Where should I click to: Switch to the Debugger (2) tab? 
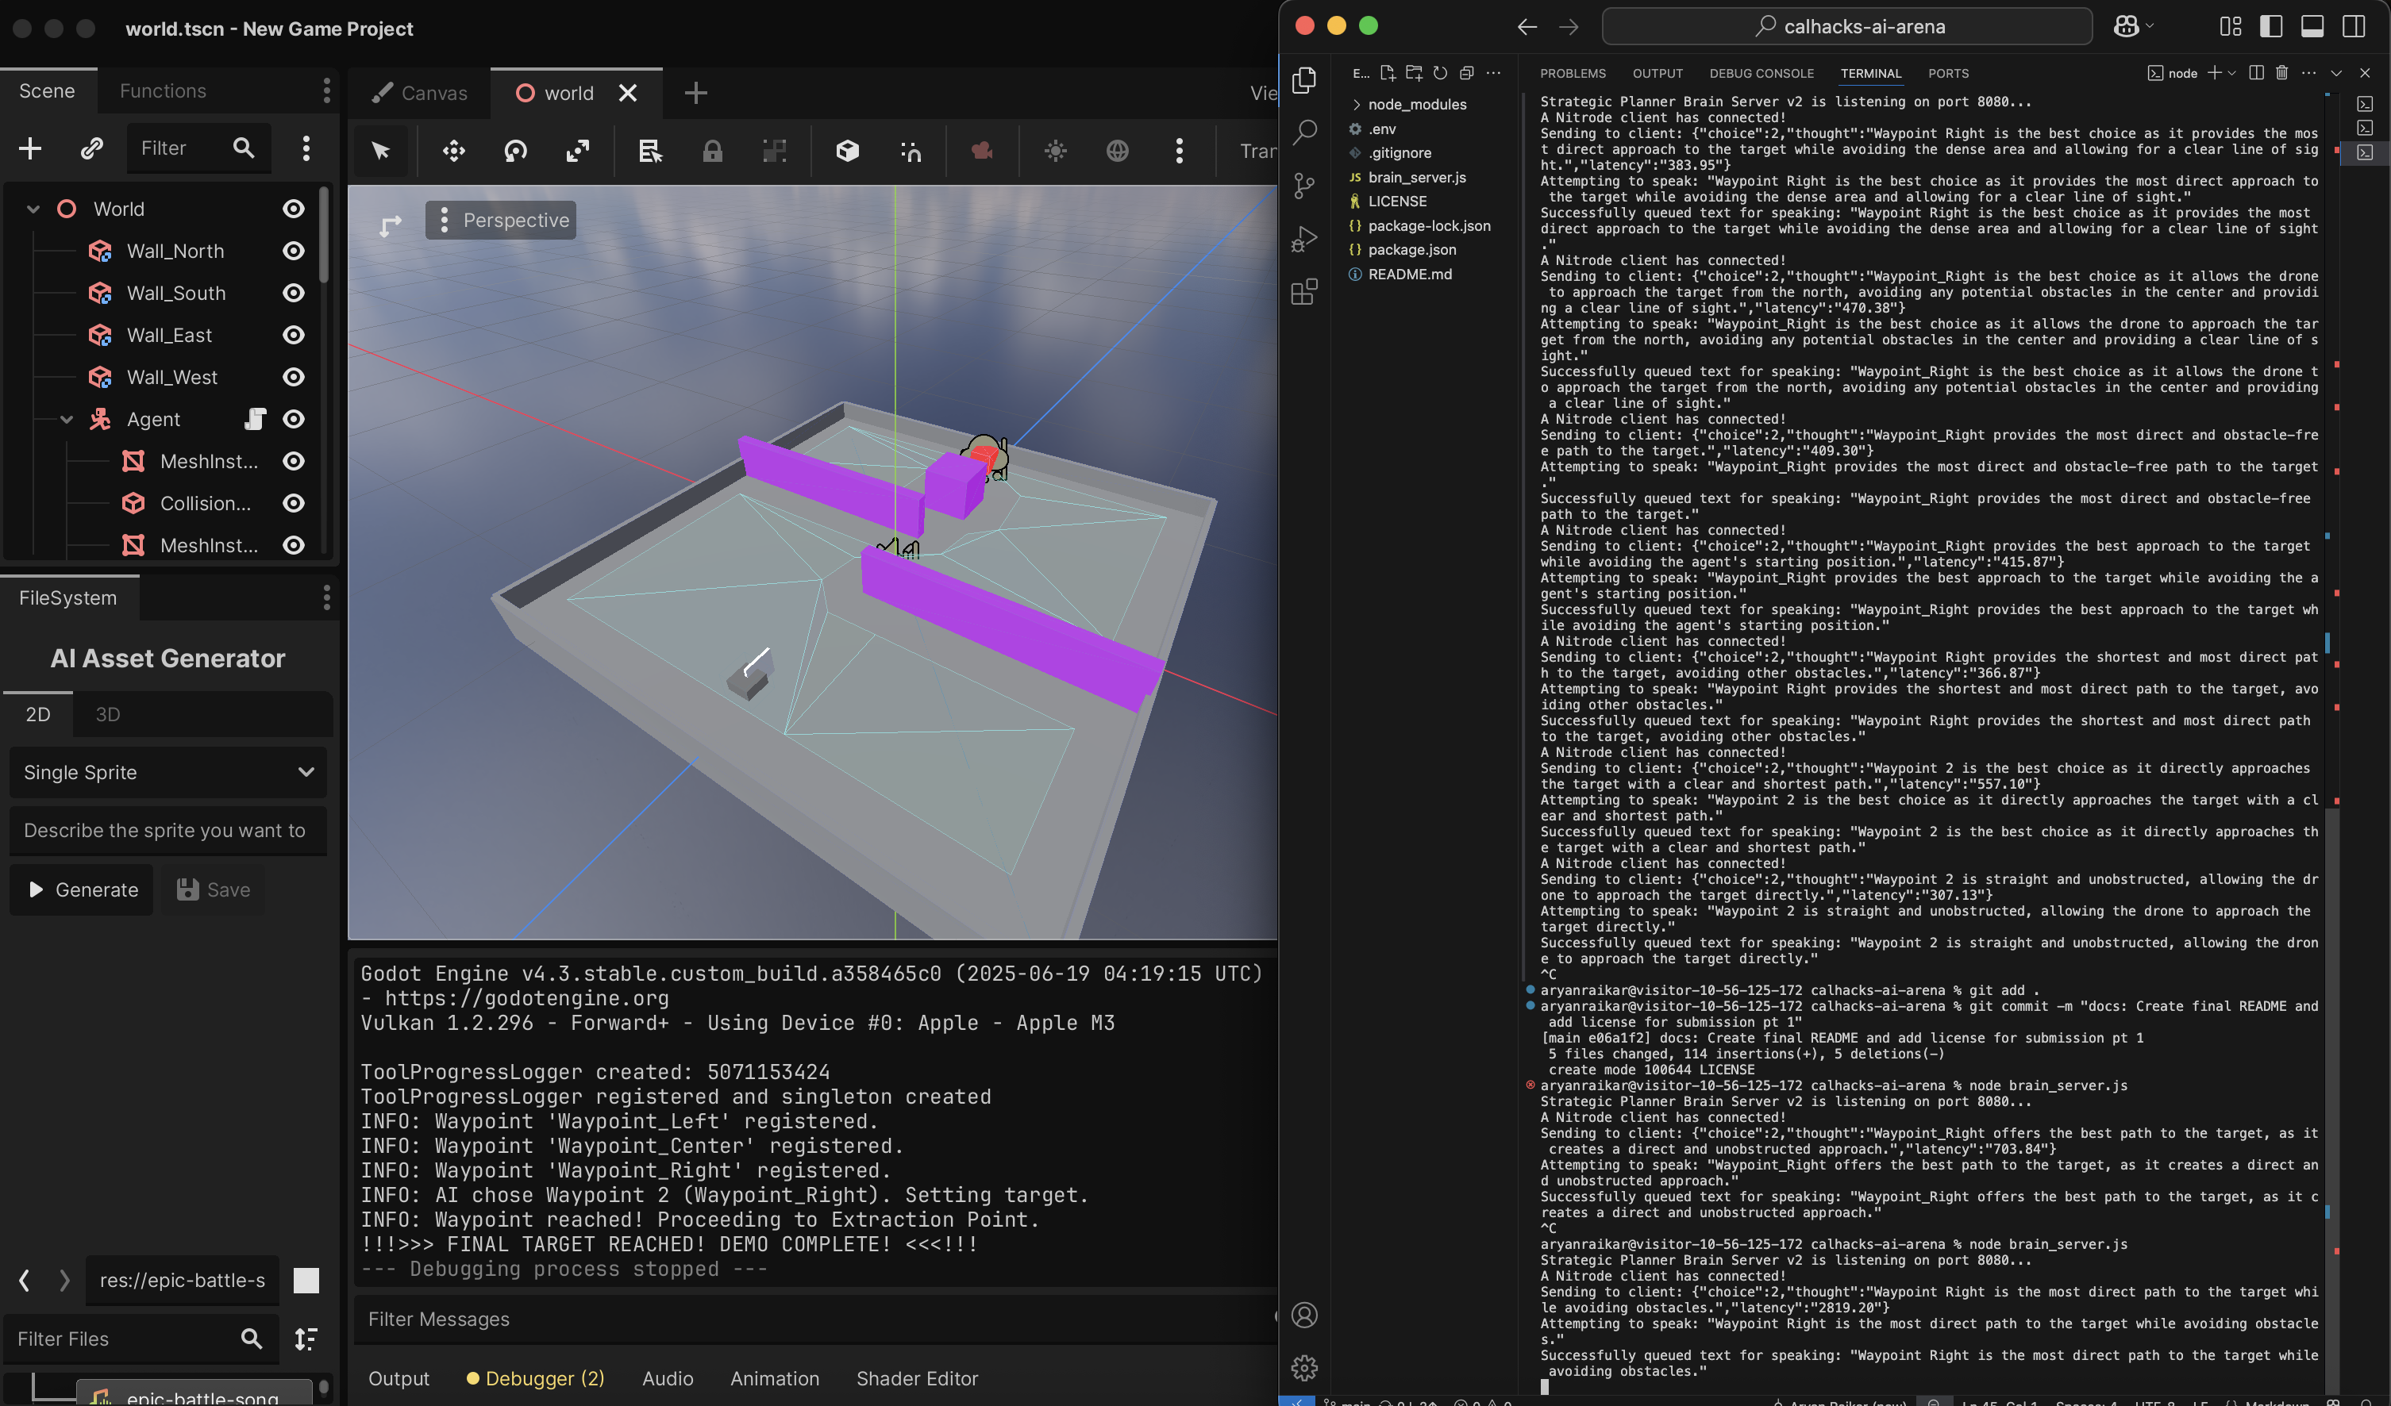[535, 1378]
